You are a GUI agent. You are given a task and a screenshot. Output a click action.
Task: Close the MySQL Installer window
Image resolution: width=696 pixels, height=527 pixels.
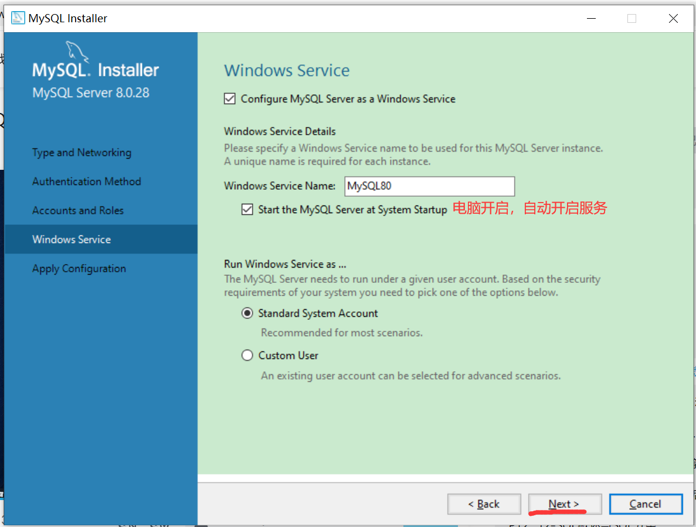point(673,18)
